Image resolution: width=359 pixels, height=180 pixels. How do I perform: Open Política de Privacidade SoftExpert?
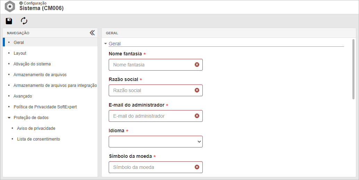click(45, 107)
